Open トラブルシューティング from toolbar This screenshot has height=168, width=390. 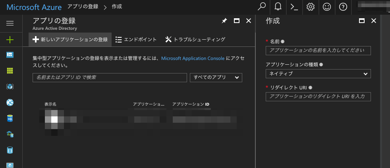[x=195, y=39]
